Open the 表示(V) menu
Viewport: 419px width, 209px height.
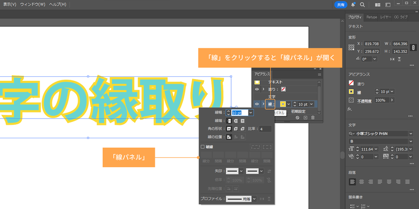(x=10, y=4)
